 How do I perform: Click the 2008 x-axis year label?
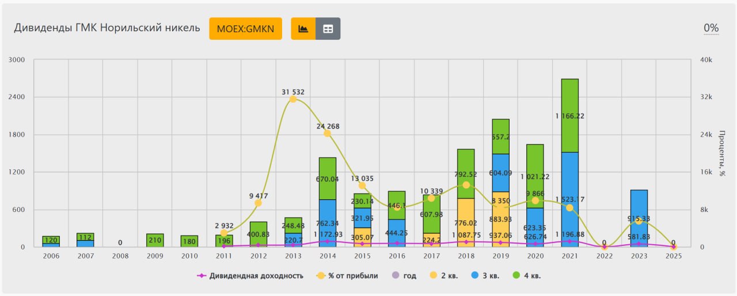[x=120, y=256]
